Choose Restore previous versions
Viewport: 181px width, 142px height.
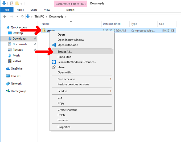pyautogui.click(x=82, y=84)
